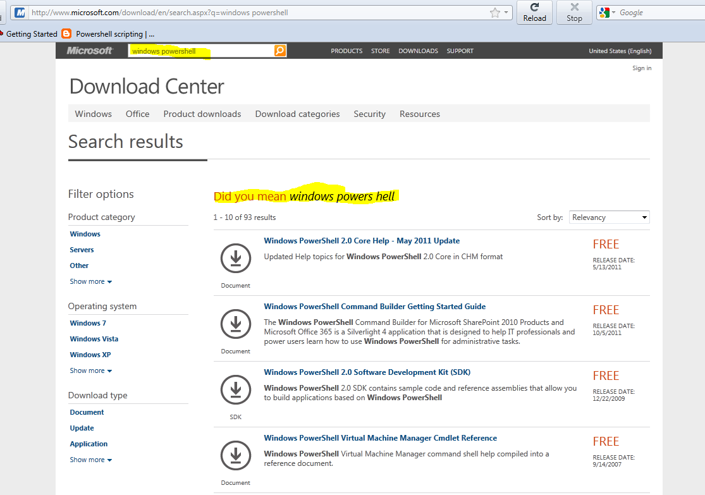Click the Microsoft logo in header
705x495 pixels.
[x=90, y=51]
